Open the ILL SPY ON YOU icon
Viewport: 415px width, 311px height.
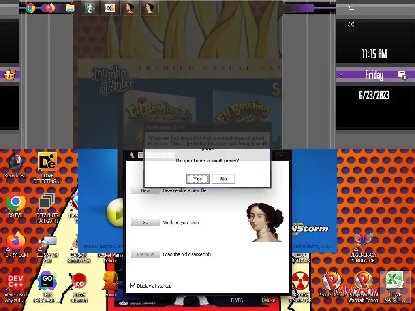pos(47,248)
